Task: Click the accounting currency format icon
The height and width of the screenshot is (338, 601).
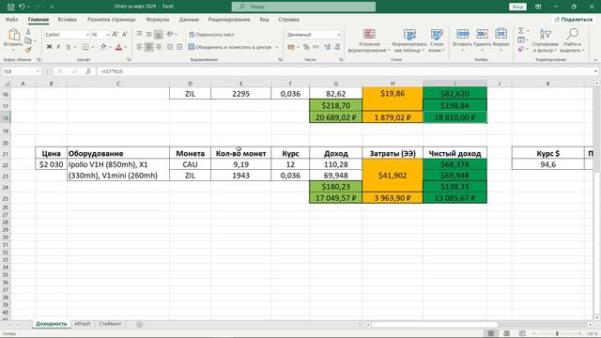Action: coord(291,47)
